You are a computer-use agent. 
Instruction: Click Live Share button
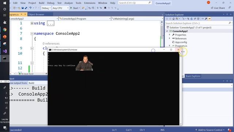point(218,8)
